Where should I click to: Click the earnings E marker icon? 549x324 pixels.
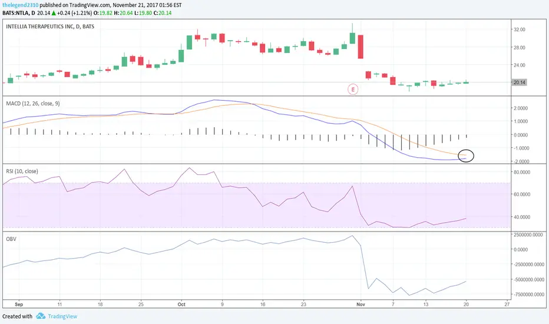(x=353, y=90)
